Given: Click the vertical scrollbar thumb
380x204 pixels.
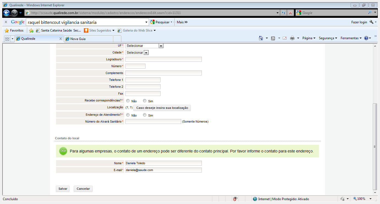Looking at the screenshot, I should pyautogui.click(x=375, y=147).
